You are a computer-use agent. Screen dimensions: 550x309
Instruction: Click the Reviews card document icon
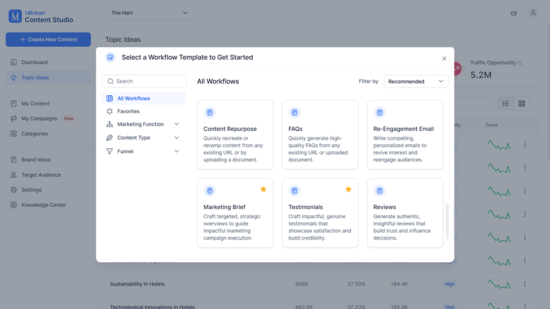[x=380, y=191]
